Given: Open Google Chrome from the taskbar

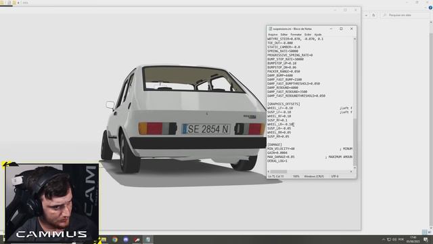Looking at the screenshot, I should pyautogui.click(x=115, y=239).
